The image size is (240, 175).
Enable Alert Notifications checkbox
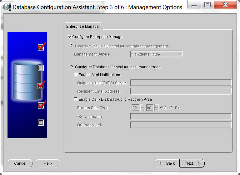pyautogui.click(x=76, y=75)
